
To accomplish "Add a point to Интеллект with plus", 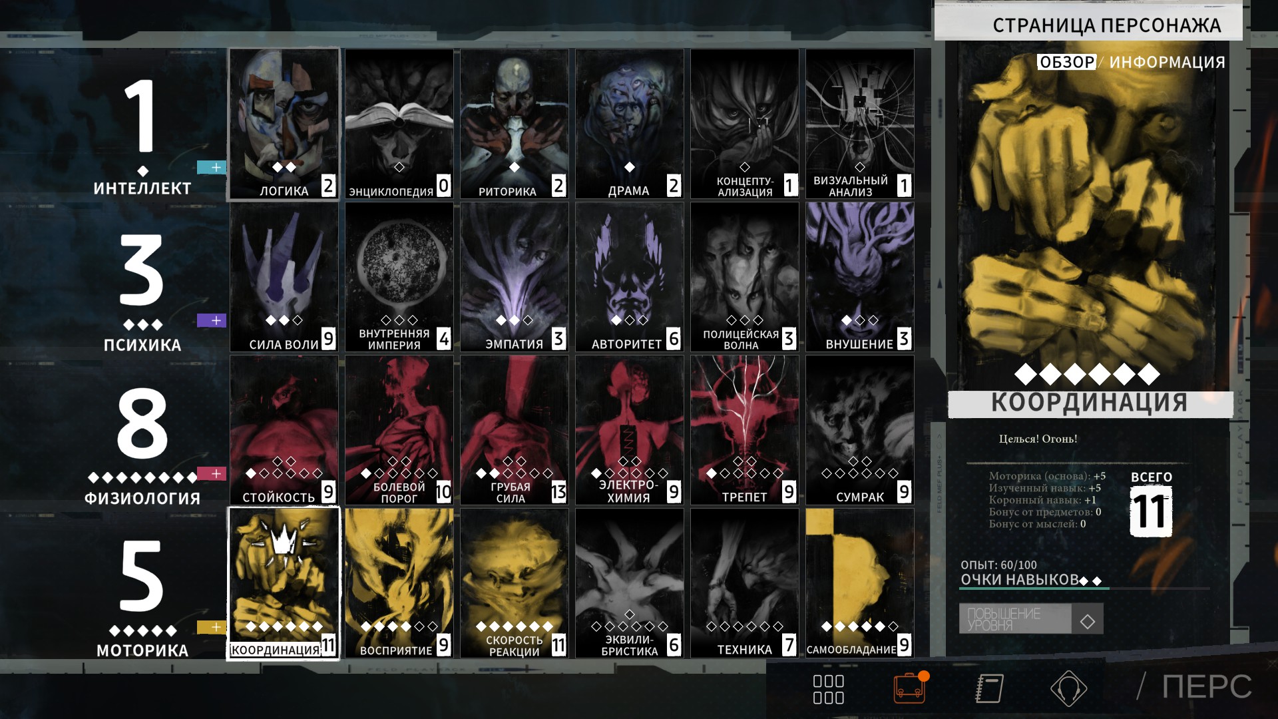I will pyautogui.click(x=212, y=168).
